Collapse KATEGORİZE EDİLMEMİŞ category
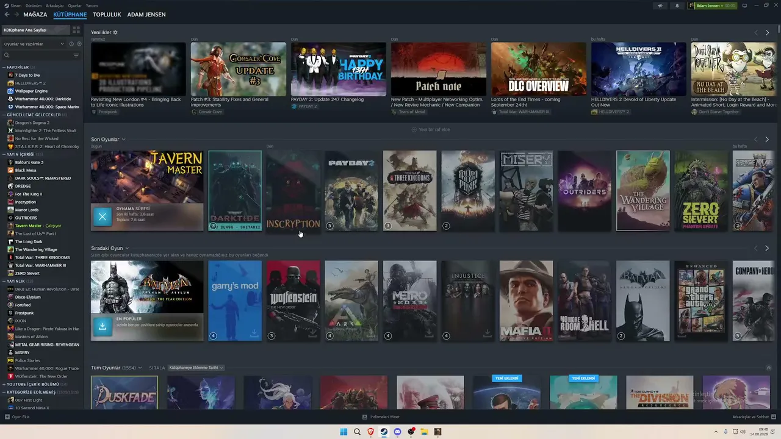The height and width of the screenshot is (439, 781). 4,392
